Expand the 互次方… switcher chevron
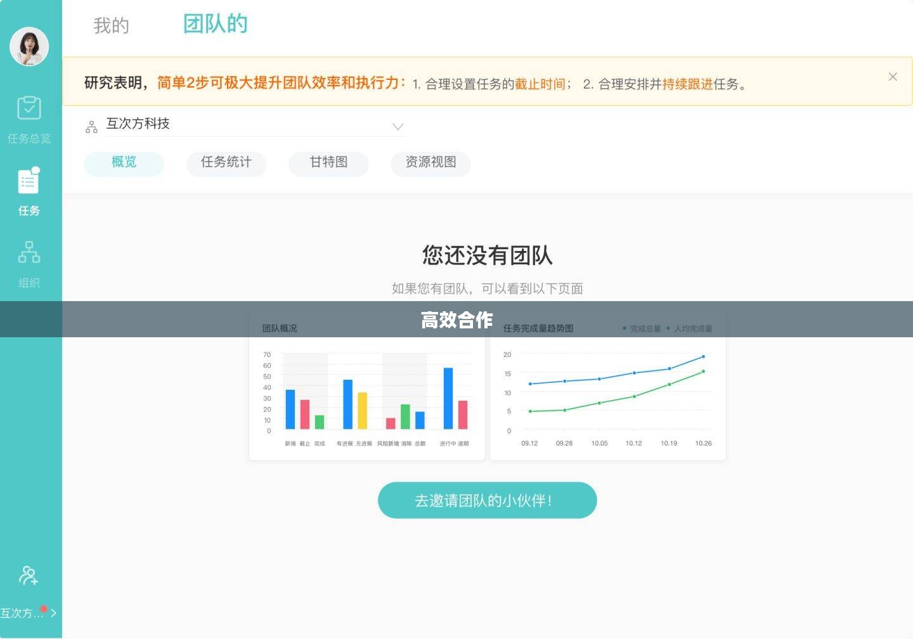 53,613
